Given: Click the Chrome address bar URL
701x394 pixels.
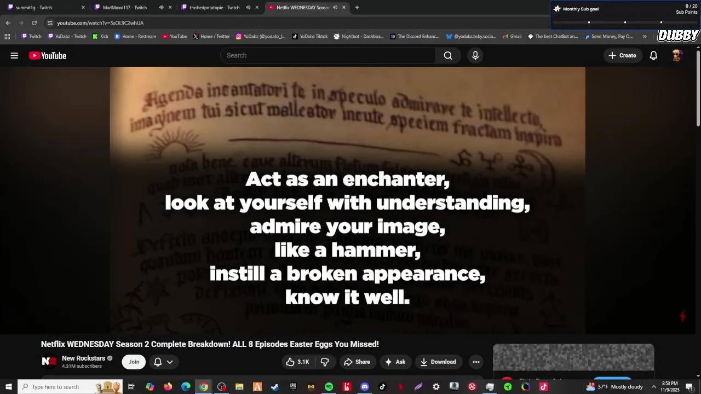Looking at the screenshot, I should (x=100, y=23).
